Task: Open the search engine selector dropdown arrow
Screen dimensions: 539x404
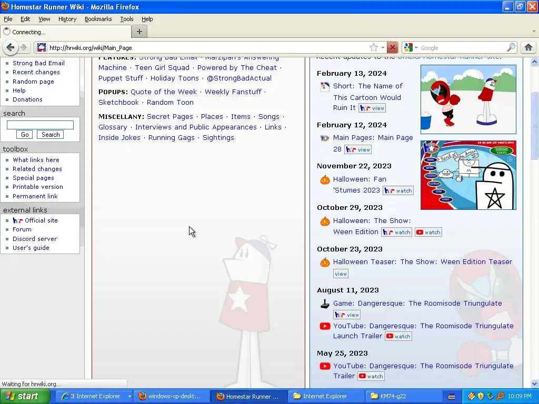Action: (x=416, y=47)
